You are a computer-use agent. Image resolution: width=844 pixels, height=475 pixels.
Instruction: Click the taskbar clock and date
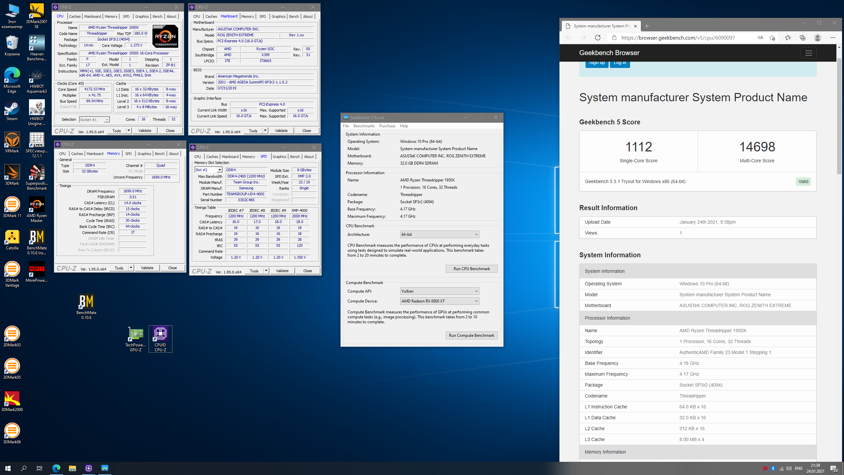(x=815, y=468)
